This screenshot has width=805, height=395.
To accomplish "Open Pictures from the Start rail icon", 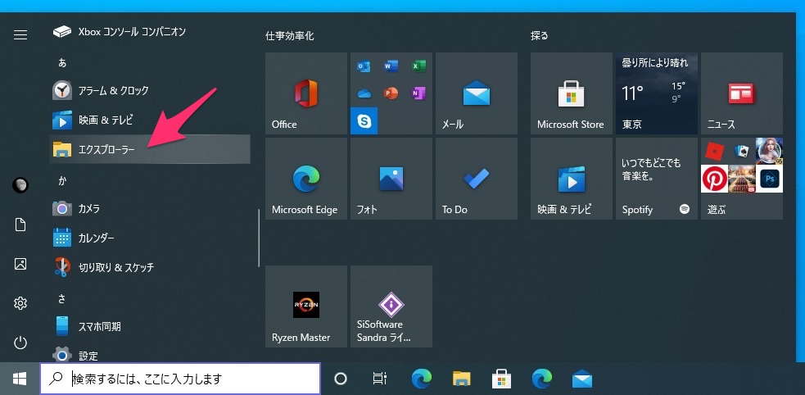I will (20, 264).
